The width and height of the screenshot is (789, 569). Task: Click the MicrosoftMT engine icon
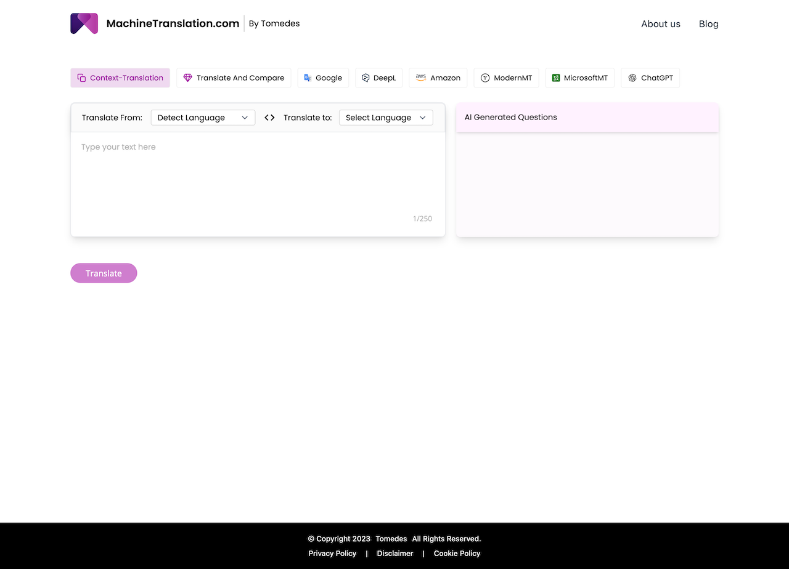pyautogui.click(x=555, y=78)
